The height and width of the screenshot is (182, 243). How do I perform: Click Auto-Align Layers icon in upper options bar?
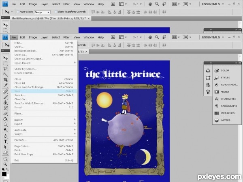tap(164, 12)
